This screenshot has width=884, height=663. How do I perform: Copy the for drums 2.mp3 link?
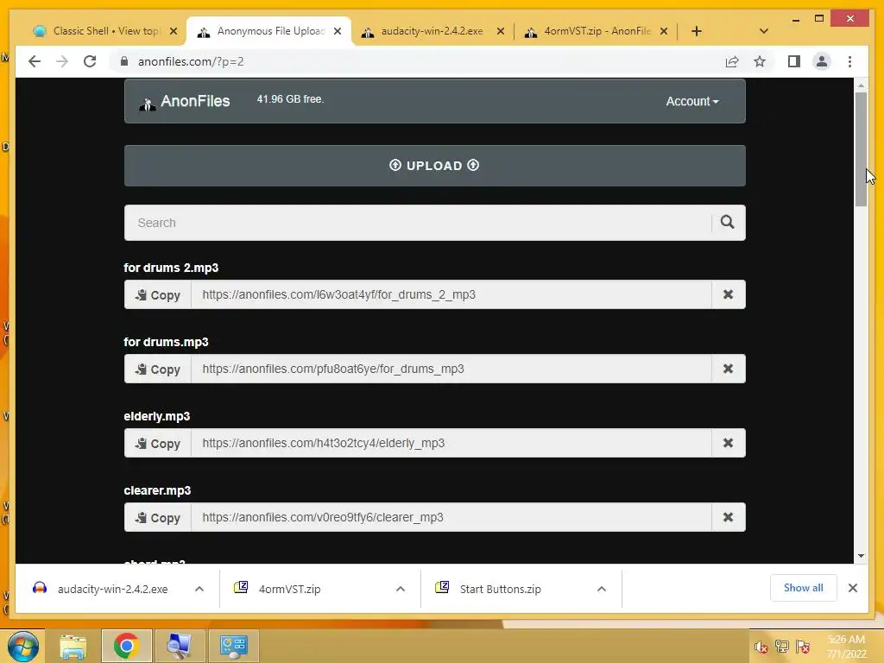click(158, 294)
